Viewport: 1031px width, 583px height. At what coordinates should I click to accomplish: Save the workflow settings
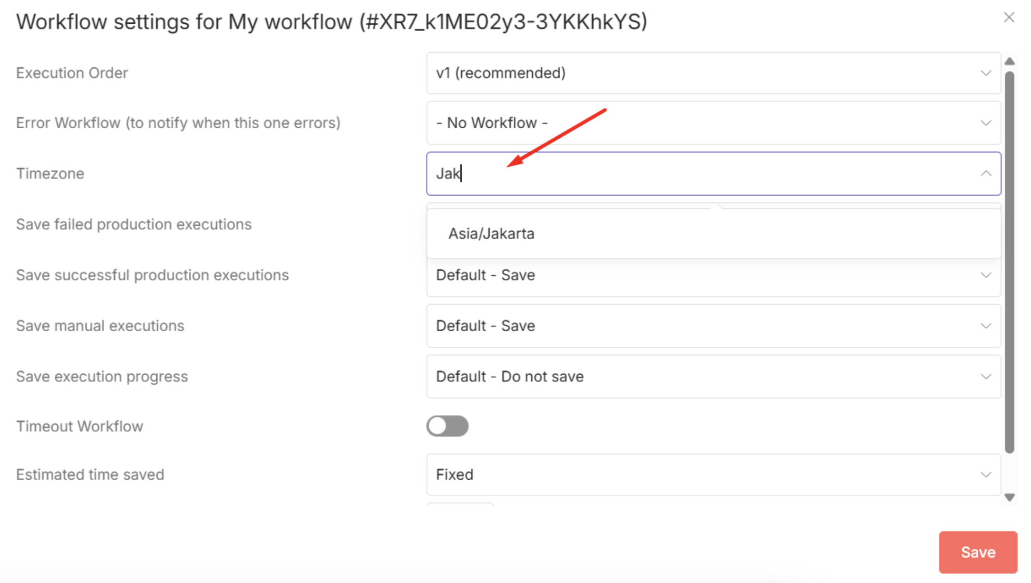click(x=978, y=552)
